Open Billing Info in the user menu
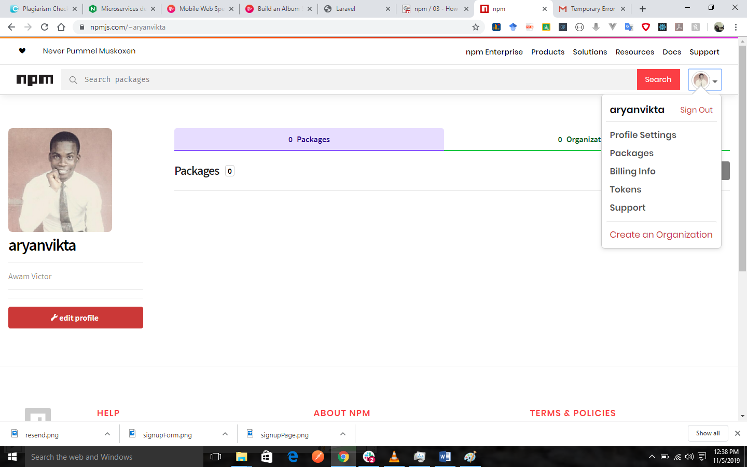 tap(632, 171)
